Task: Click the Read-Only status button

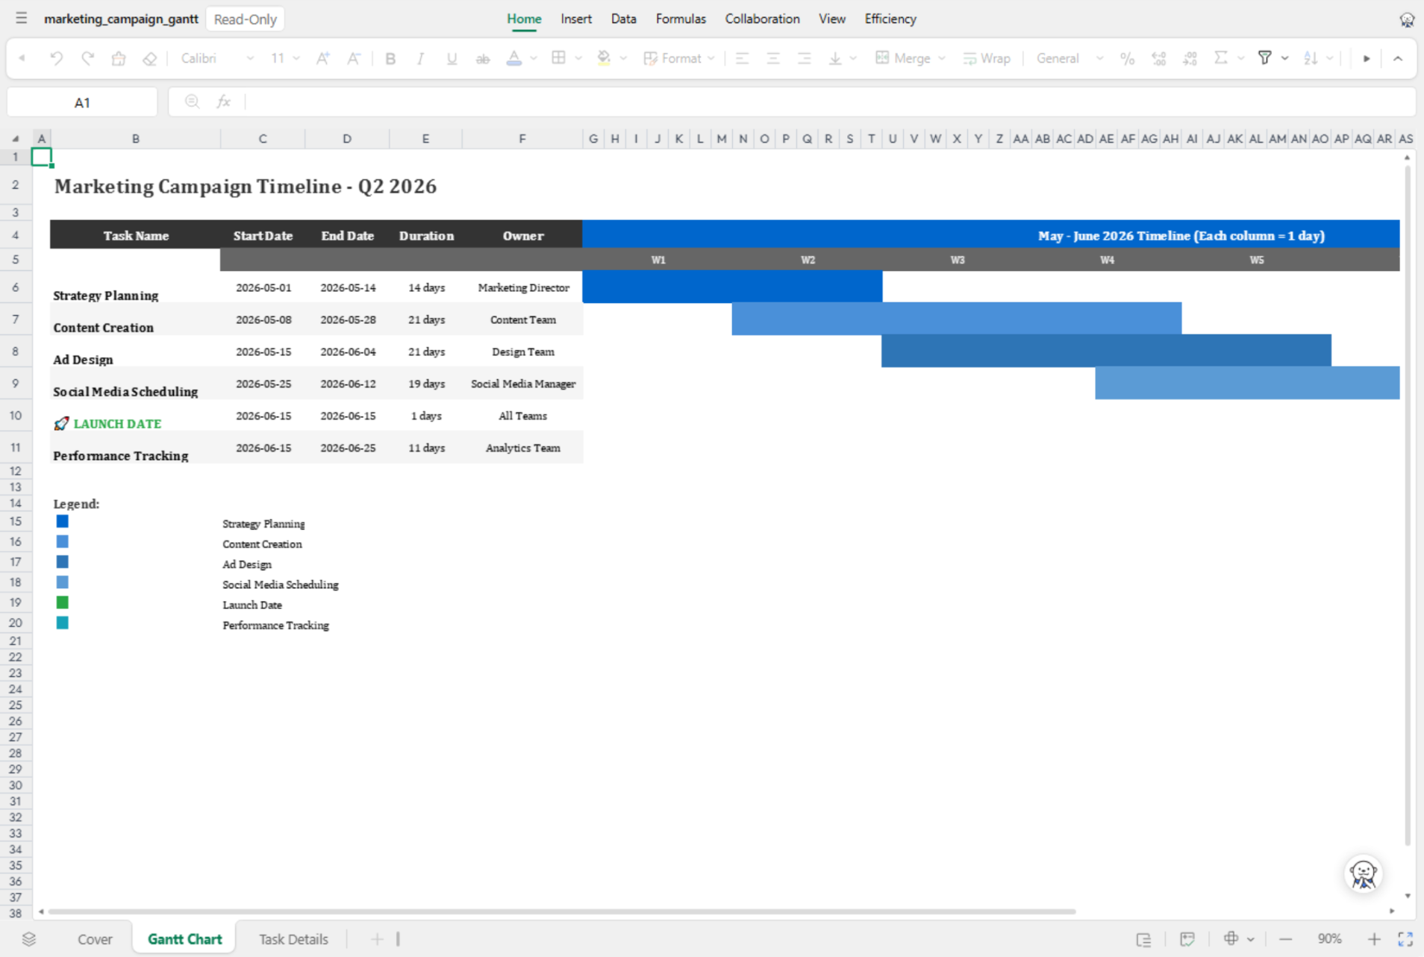Action: (x=245, y=19)
